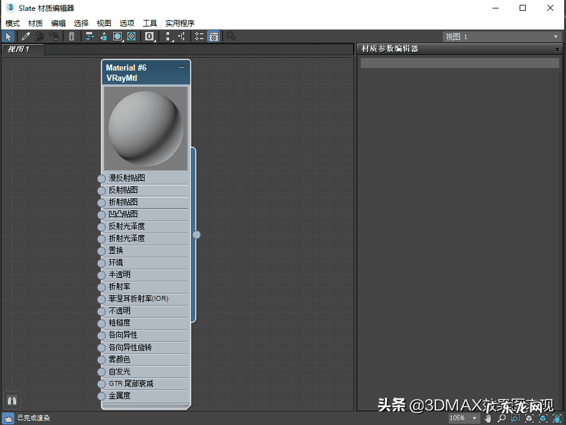The height and width of the screenshot is (425, 566).
Task: Select the pan hand tool in status bar
Action: [x=489, y=418]
